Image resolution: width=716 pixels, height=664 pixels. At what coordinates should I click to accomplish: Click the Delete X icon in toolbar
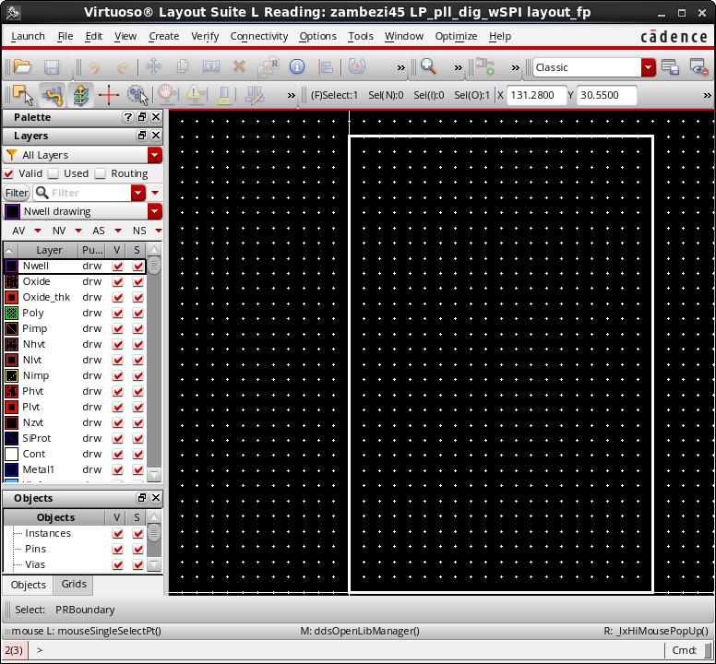coord(239,67)
